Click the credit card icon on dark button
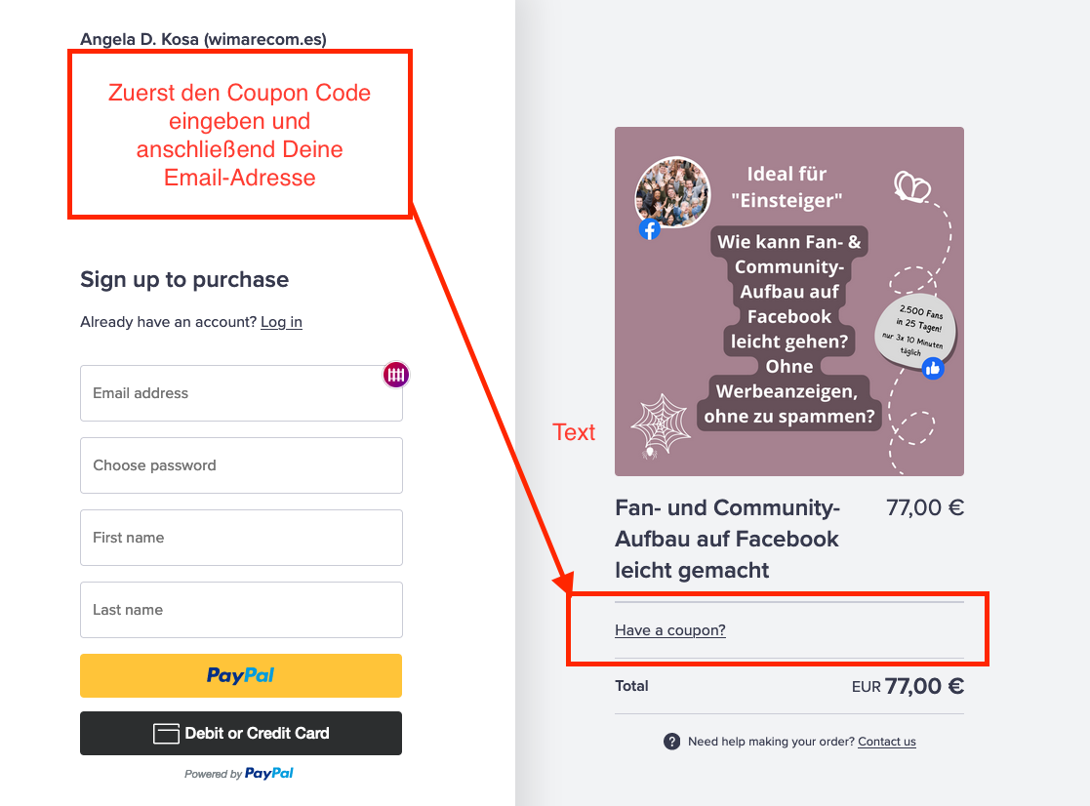Image resolution: width=1090 pixels, height=806 pixels. tap(166, 734)
